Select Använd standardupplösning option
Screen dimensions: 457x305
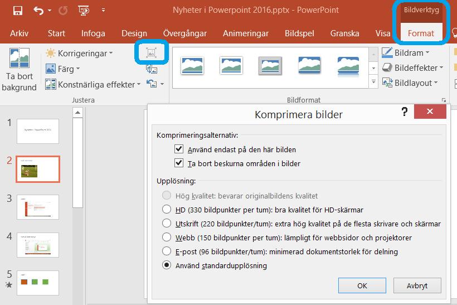point(167,265)
